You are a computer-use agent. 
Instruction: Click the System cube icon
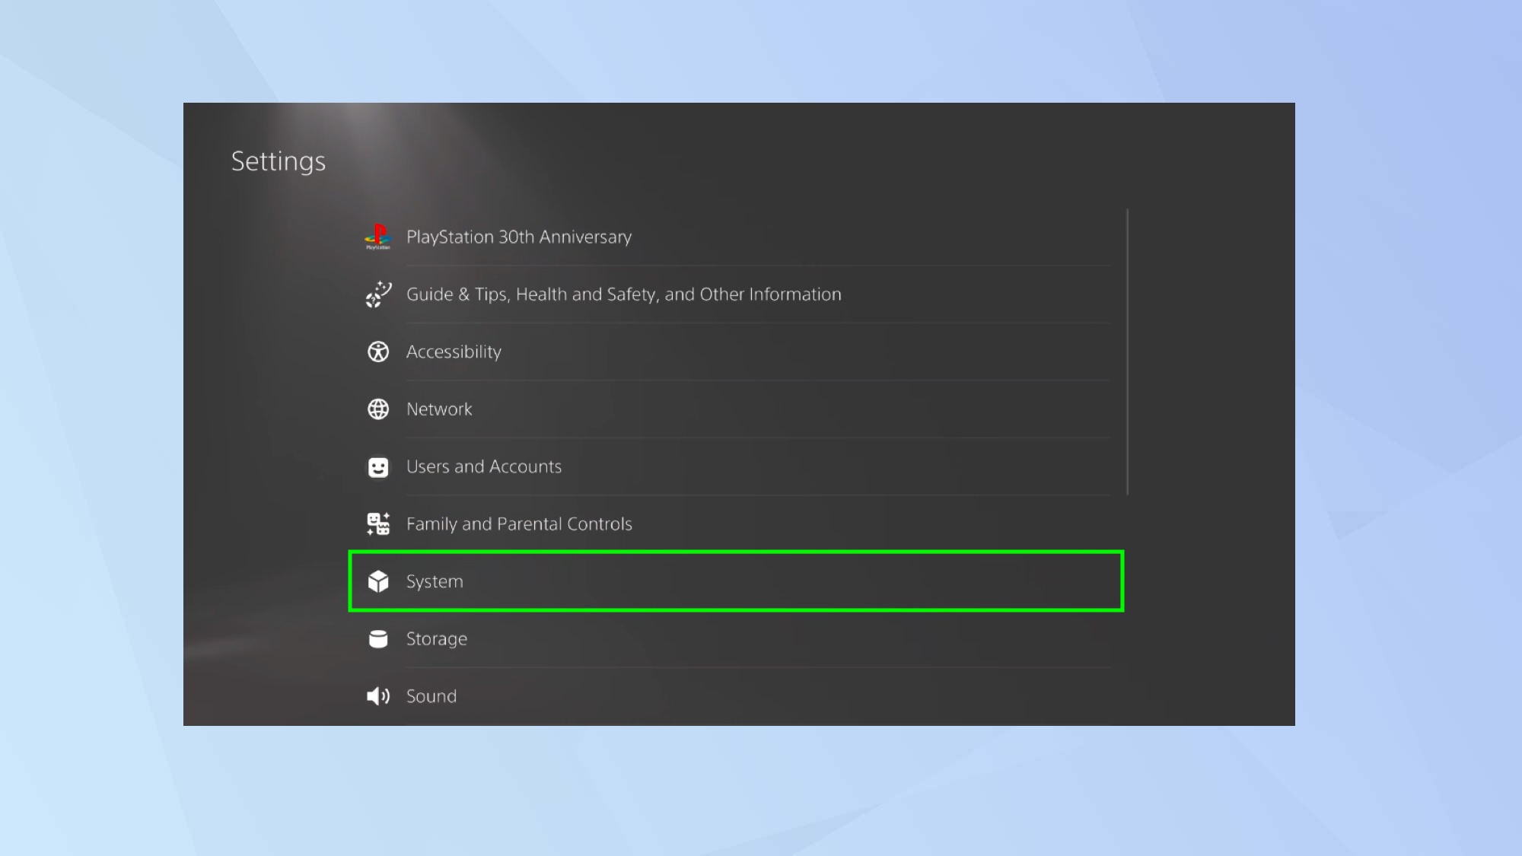377,581
